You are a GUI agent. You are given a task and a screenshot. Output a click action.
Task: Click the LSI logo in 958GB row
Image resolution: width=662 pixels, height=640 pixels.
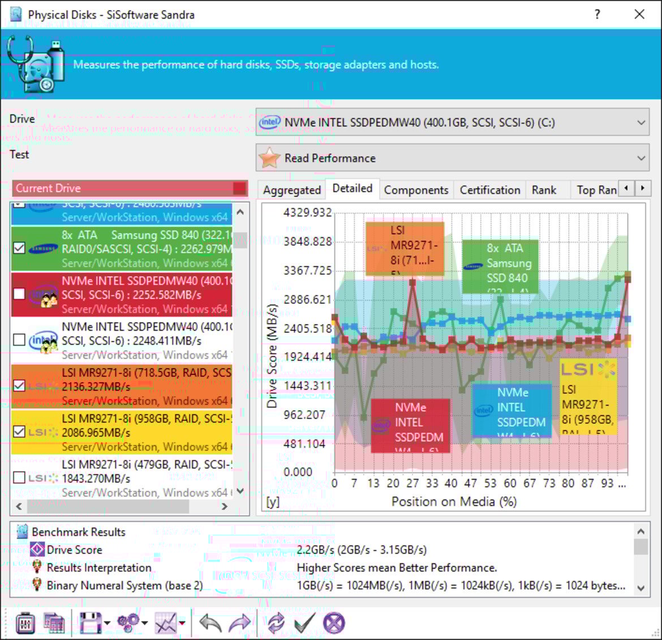(x=43, y=432)
